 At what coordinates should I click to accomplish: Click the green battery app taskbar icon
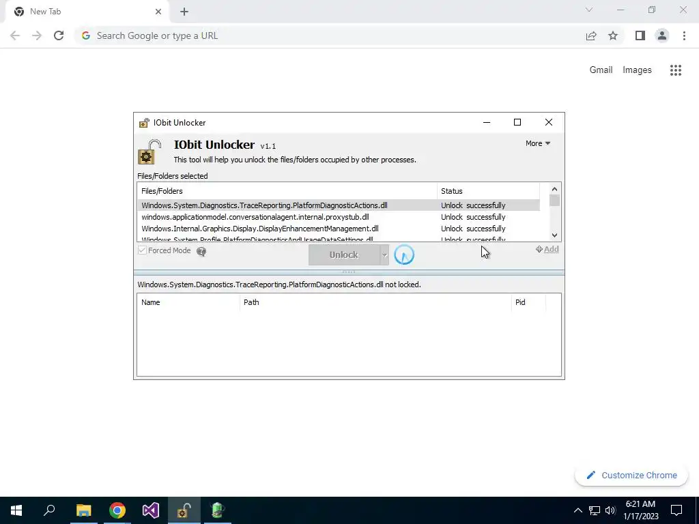click(218, 510)
